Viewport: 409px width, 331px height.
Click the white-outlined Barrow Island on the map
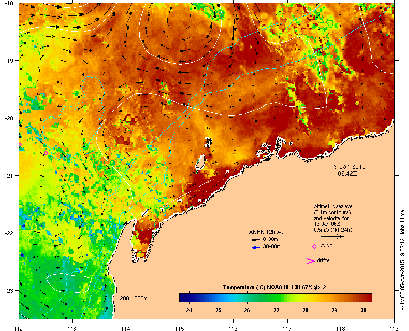tap(201, 163)
